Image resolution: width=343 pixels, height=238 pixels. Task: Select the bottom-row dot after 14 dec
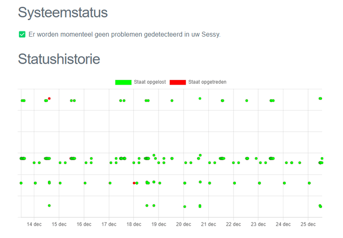(49, 206)
